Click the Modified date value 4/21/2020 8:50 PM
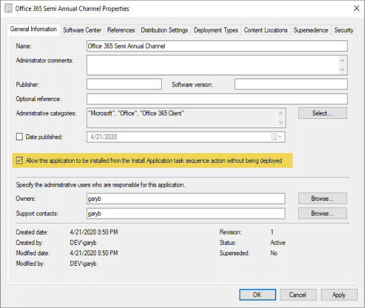 pyautogui.click(x=94, y=253)
